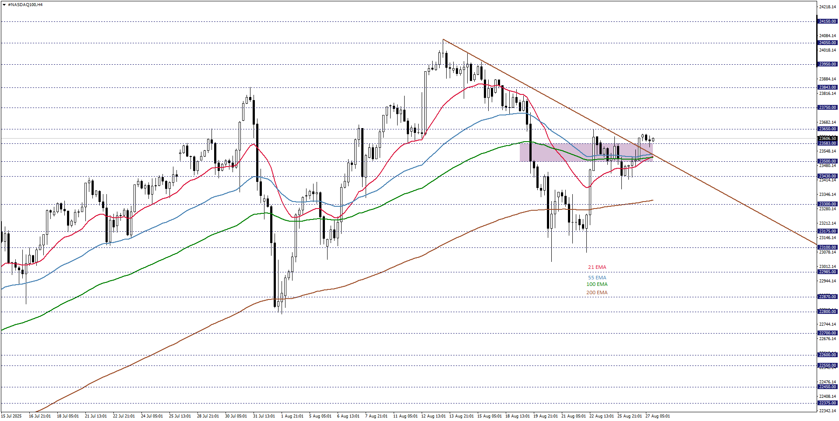Click the #NASDAQ100,H4 chart title

coord(25,4)
